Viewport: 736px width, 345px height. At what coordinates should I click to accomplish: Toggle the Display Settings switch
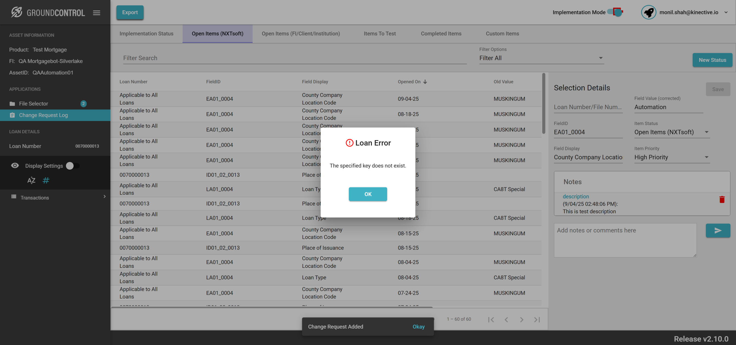73,166
